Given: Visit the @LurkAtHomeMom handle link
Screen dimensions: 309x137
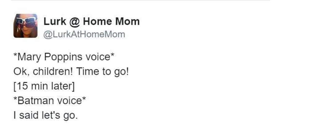Looking at the screenshot, I should pos(84,34).
